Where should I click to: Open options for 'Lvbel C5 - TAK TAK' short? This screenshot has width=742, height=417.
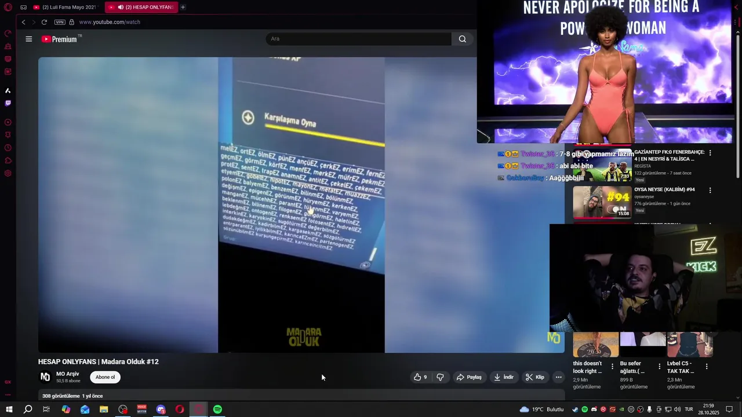707,366
